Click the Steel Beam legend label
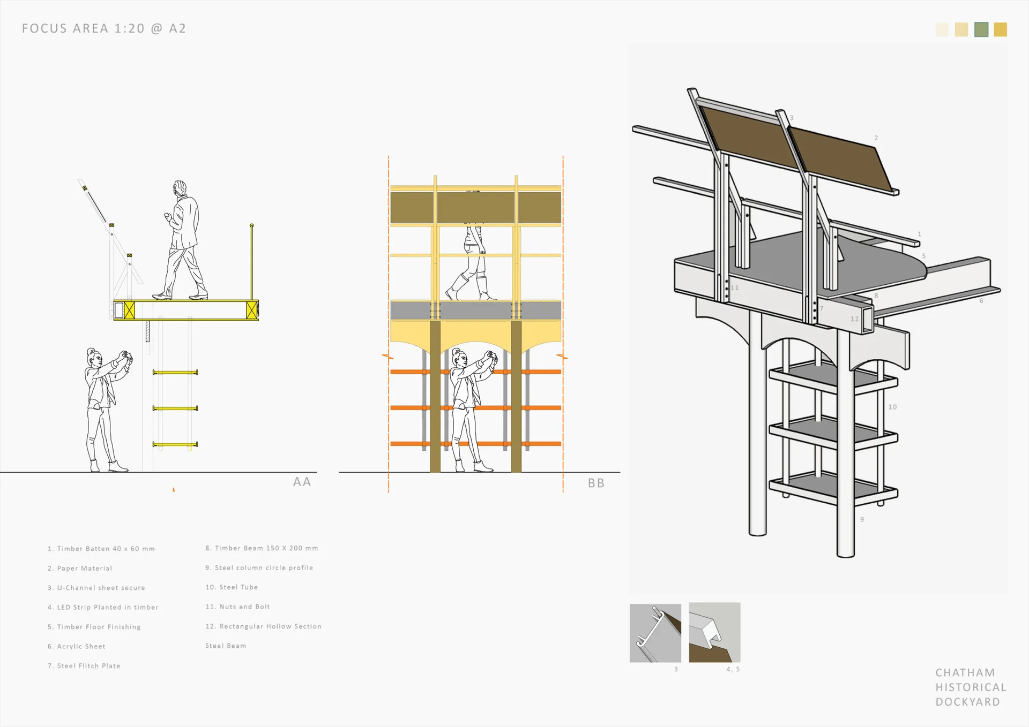 226,646
